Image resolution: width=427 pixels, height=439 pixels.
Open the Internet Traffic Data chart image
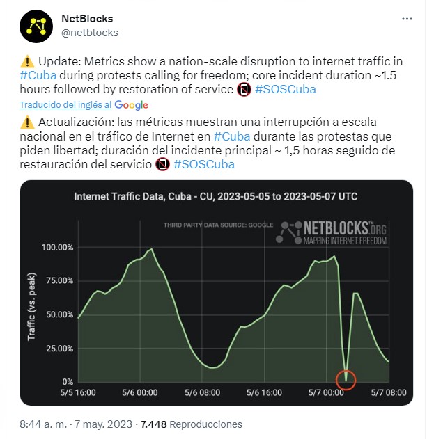[x=217, y=293]
